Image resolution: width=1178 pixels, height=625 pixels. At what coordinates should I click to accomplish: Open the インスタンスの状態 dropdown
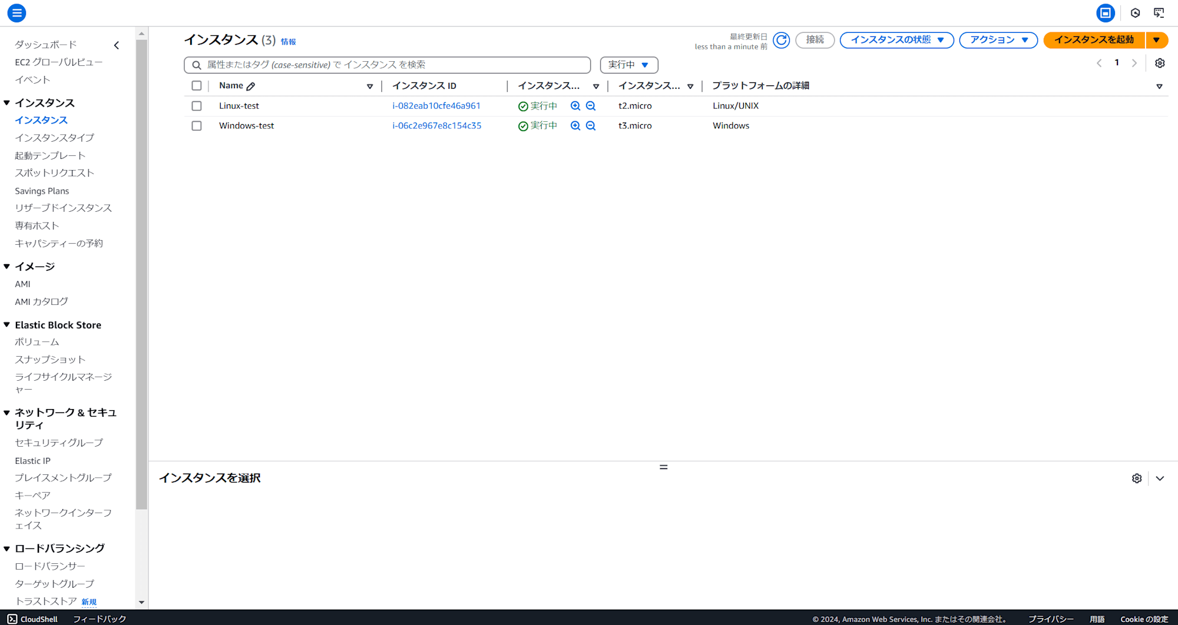tap(896, 40)
